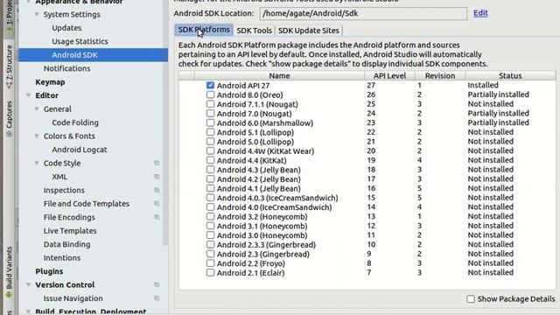Check Android 3.2 (Honeycomb) checkbox

pyautogui.click(x=210, y=216)
